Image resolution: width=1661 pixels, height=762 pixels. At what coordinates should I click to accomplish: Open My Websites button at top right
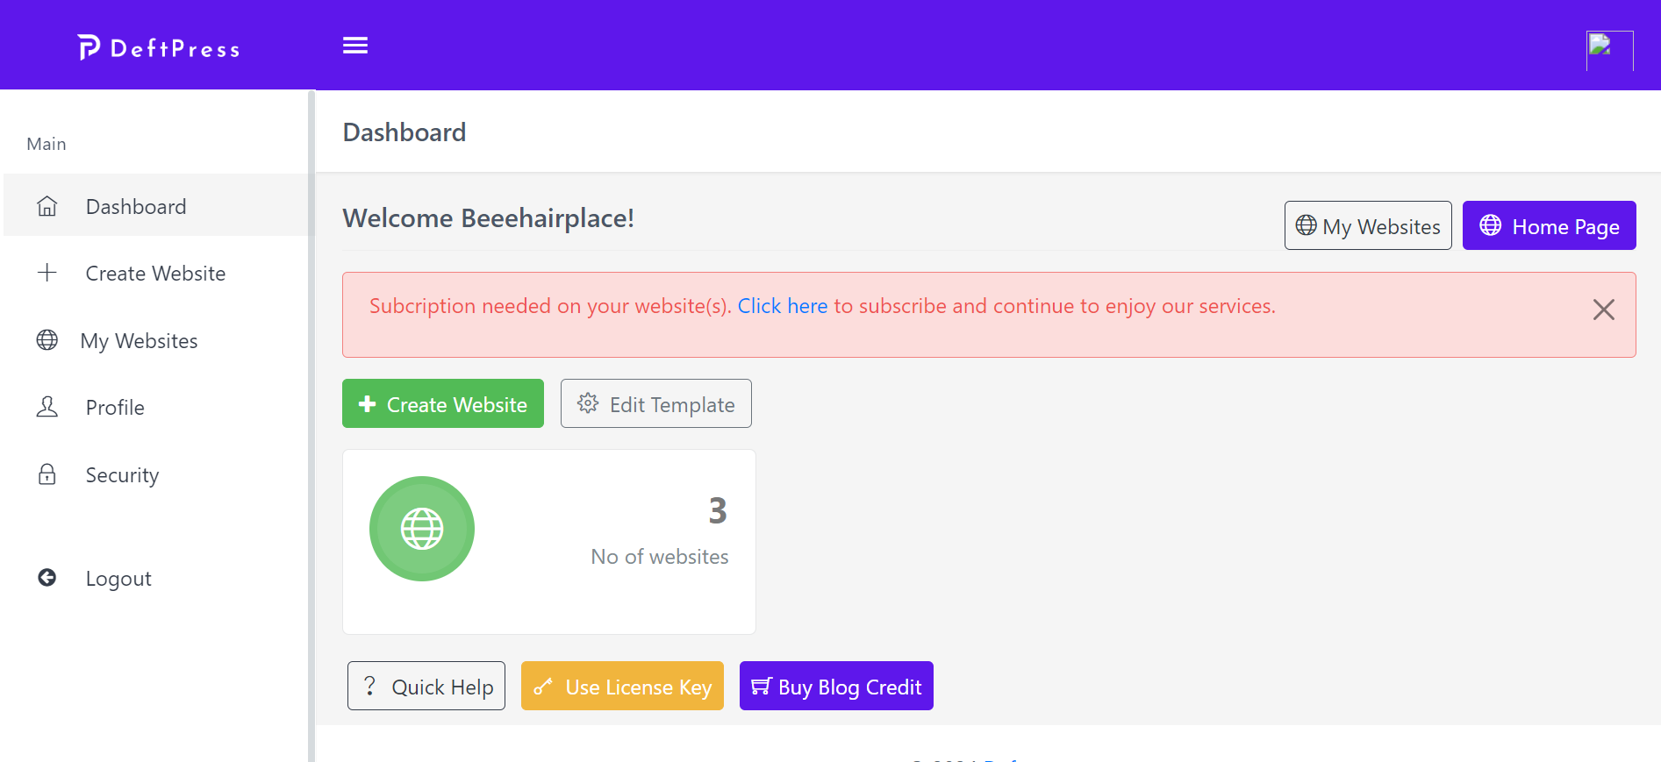(1367, 226)
